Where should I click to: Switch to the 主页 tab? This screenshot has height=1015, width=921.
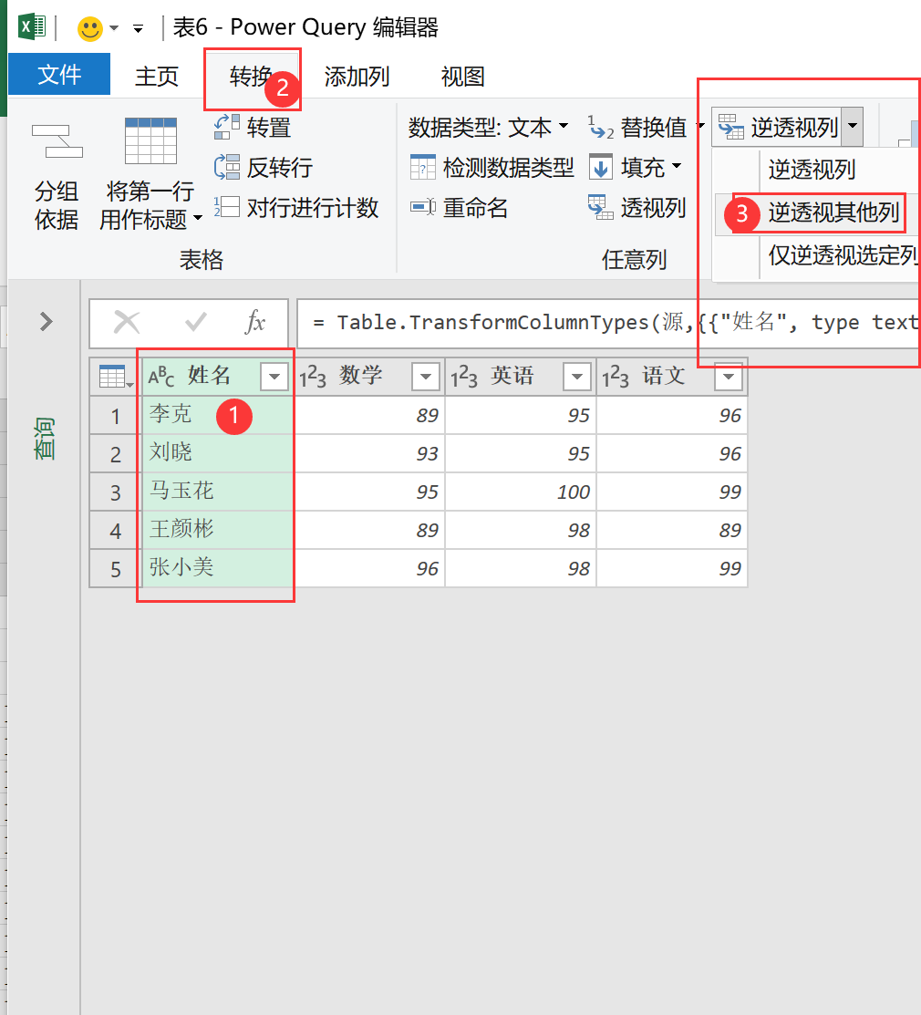click(157, 77)
